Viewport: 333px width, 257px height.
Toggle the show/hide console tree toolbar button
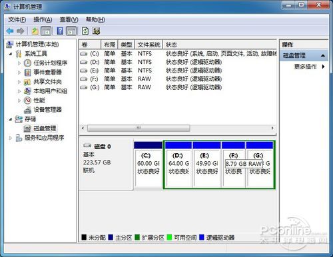(x=47, y=31)
